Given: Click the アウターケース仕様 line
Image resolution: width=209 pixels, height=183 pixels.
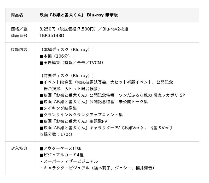Looking at the screenshot, I should pyautogui.click(x=60, y=148).
